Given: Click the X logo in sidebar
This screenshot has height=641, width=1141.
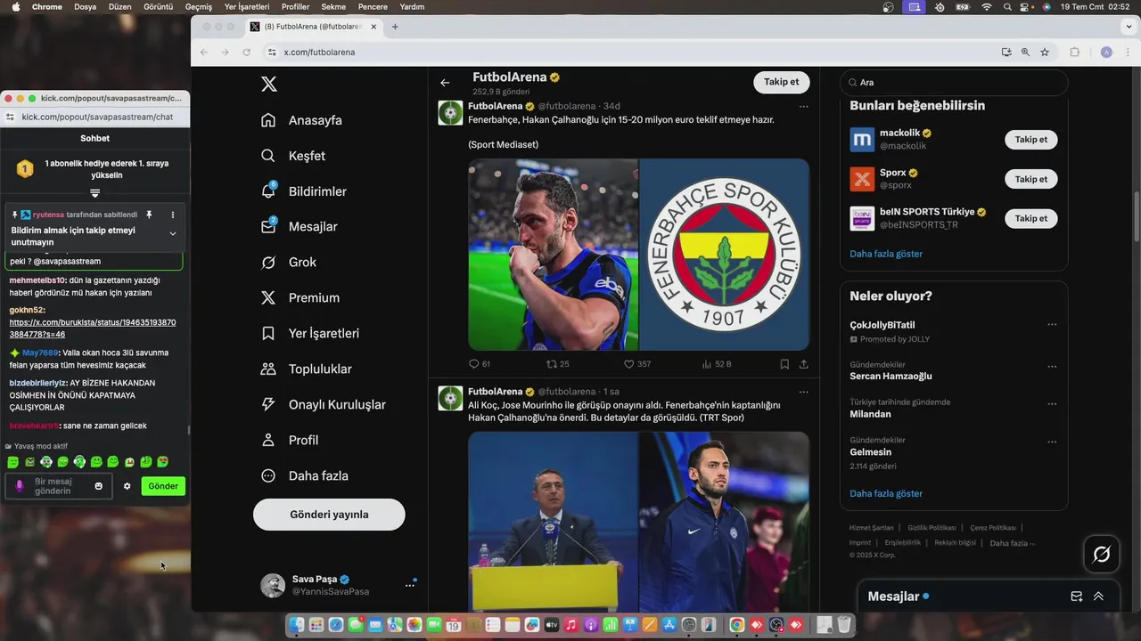Looking at the screenshot, I should click(268, 84).
